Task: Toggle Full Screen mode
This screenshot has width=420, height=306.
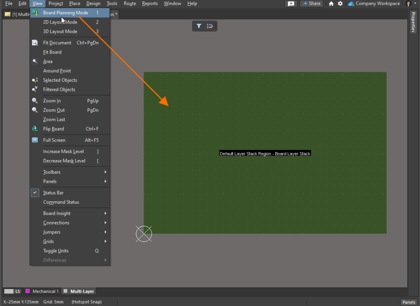Action: tap(54, 140)
